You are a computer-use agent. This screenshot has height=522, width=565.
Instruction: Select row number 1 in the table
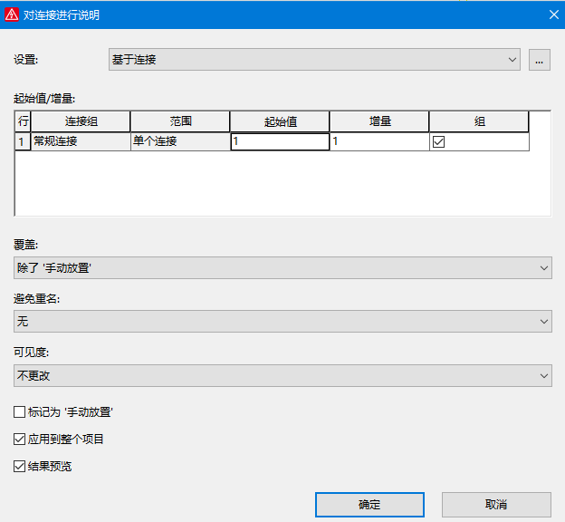tap(23, 141)
